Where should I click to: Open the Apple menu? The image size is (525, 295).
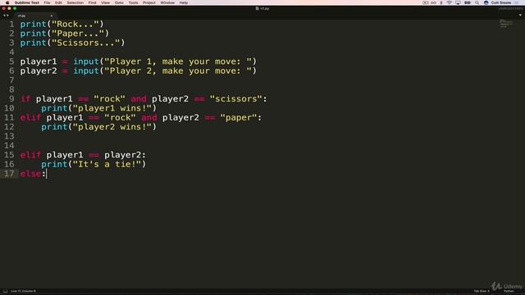[x=7, y=2]
